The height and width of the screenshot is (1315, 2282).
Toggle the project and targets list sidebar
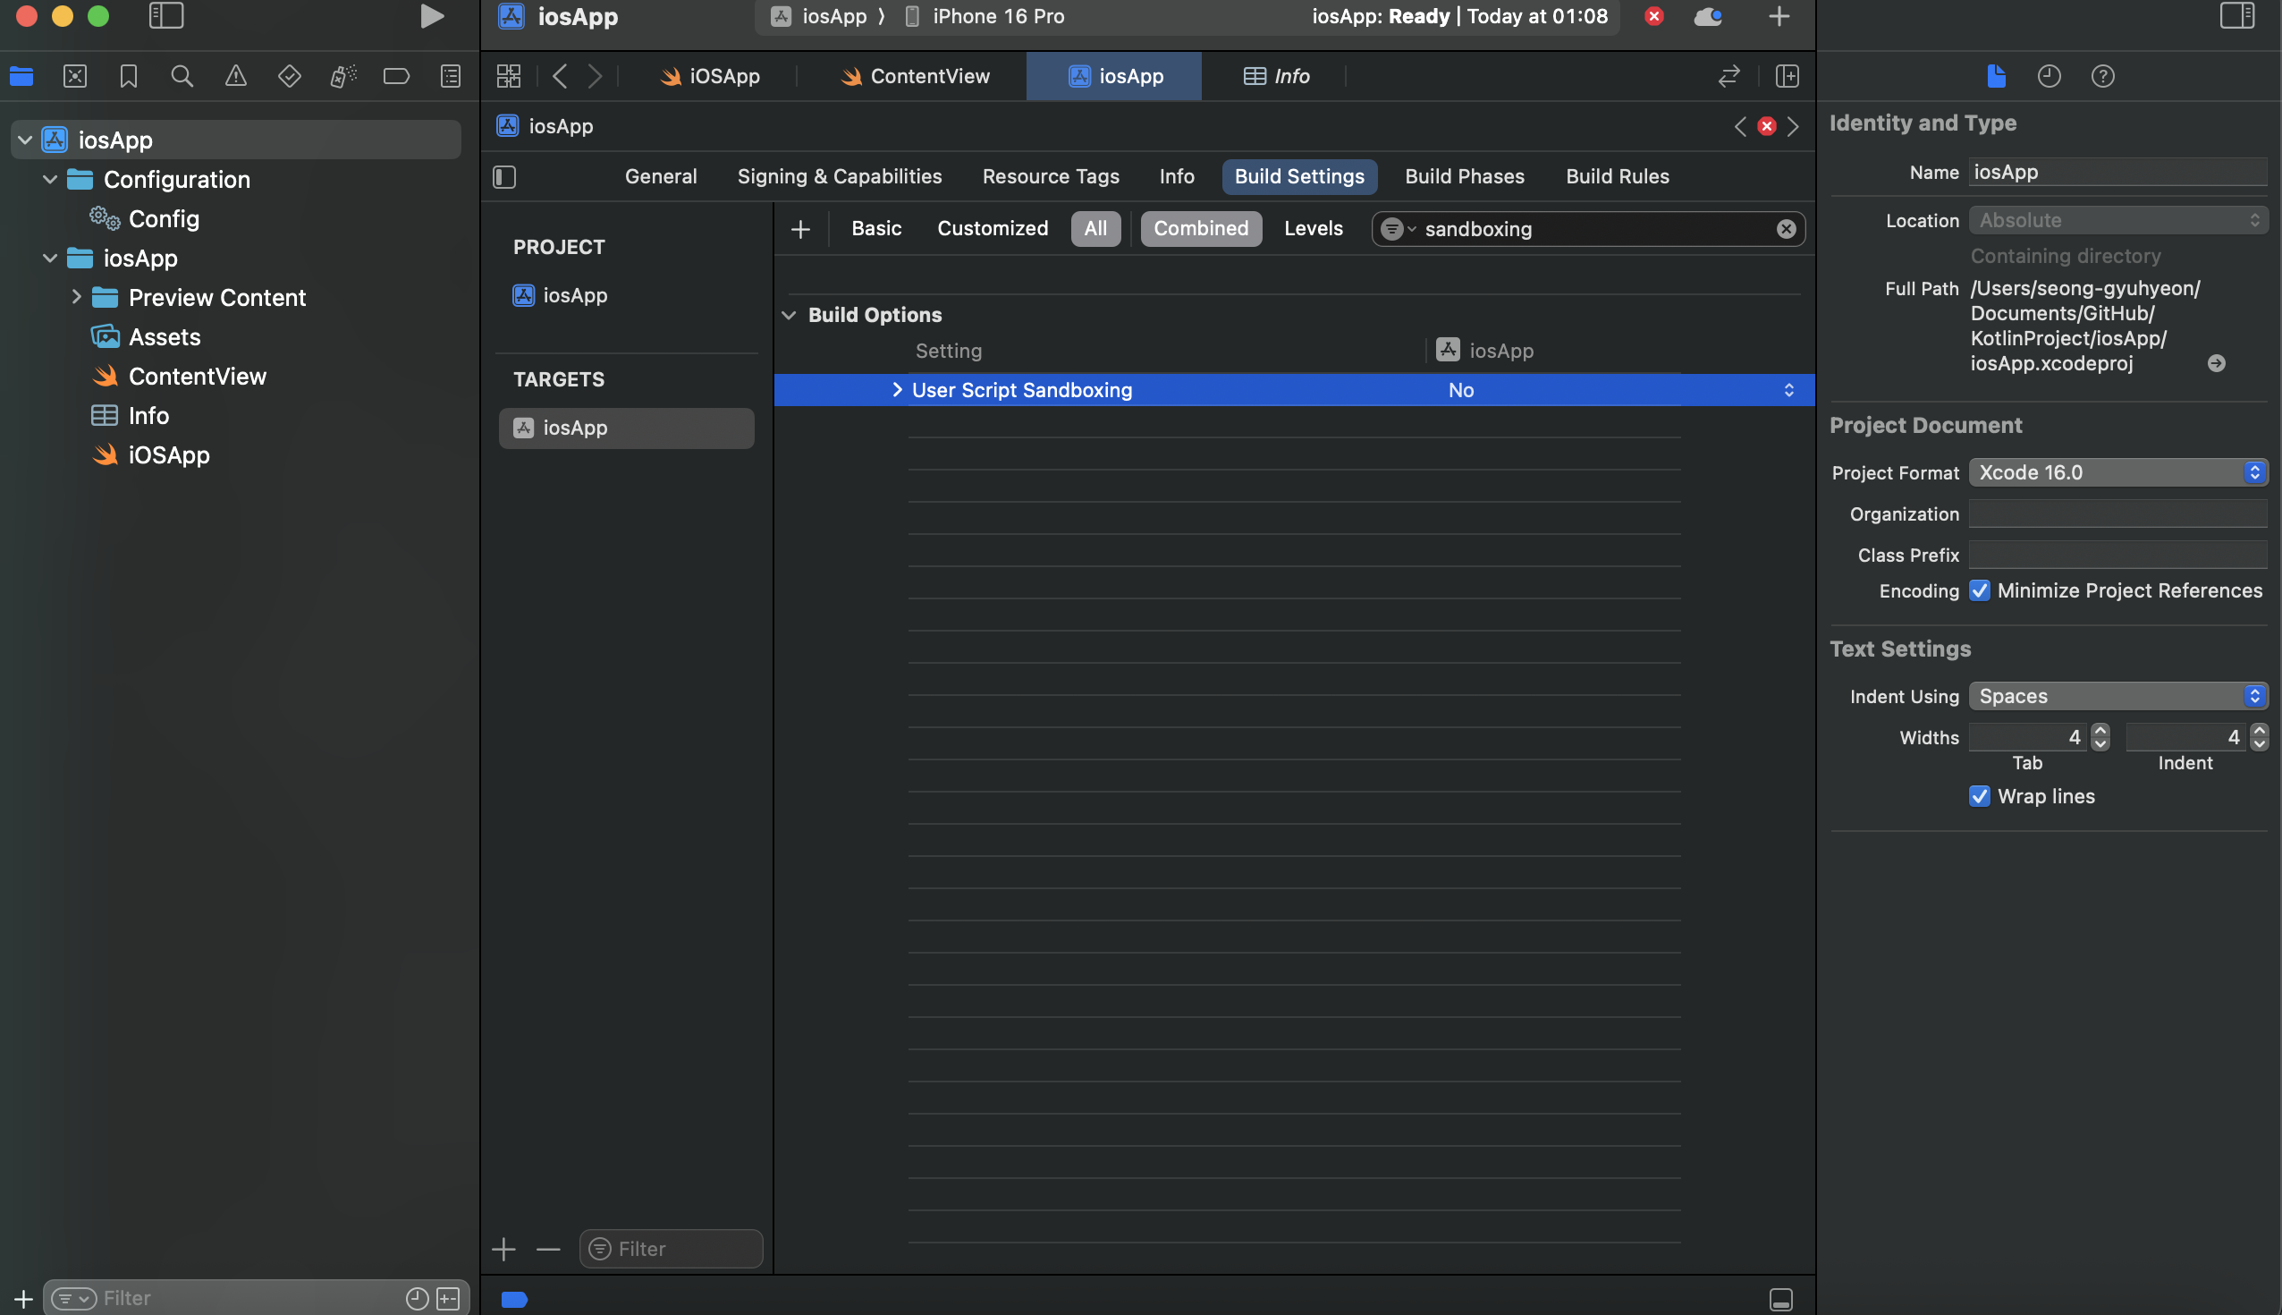coord(504,177)
